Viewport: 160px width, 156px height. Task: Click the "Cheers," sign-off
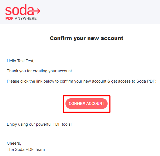(14, 143)
